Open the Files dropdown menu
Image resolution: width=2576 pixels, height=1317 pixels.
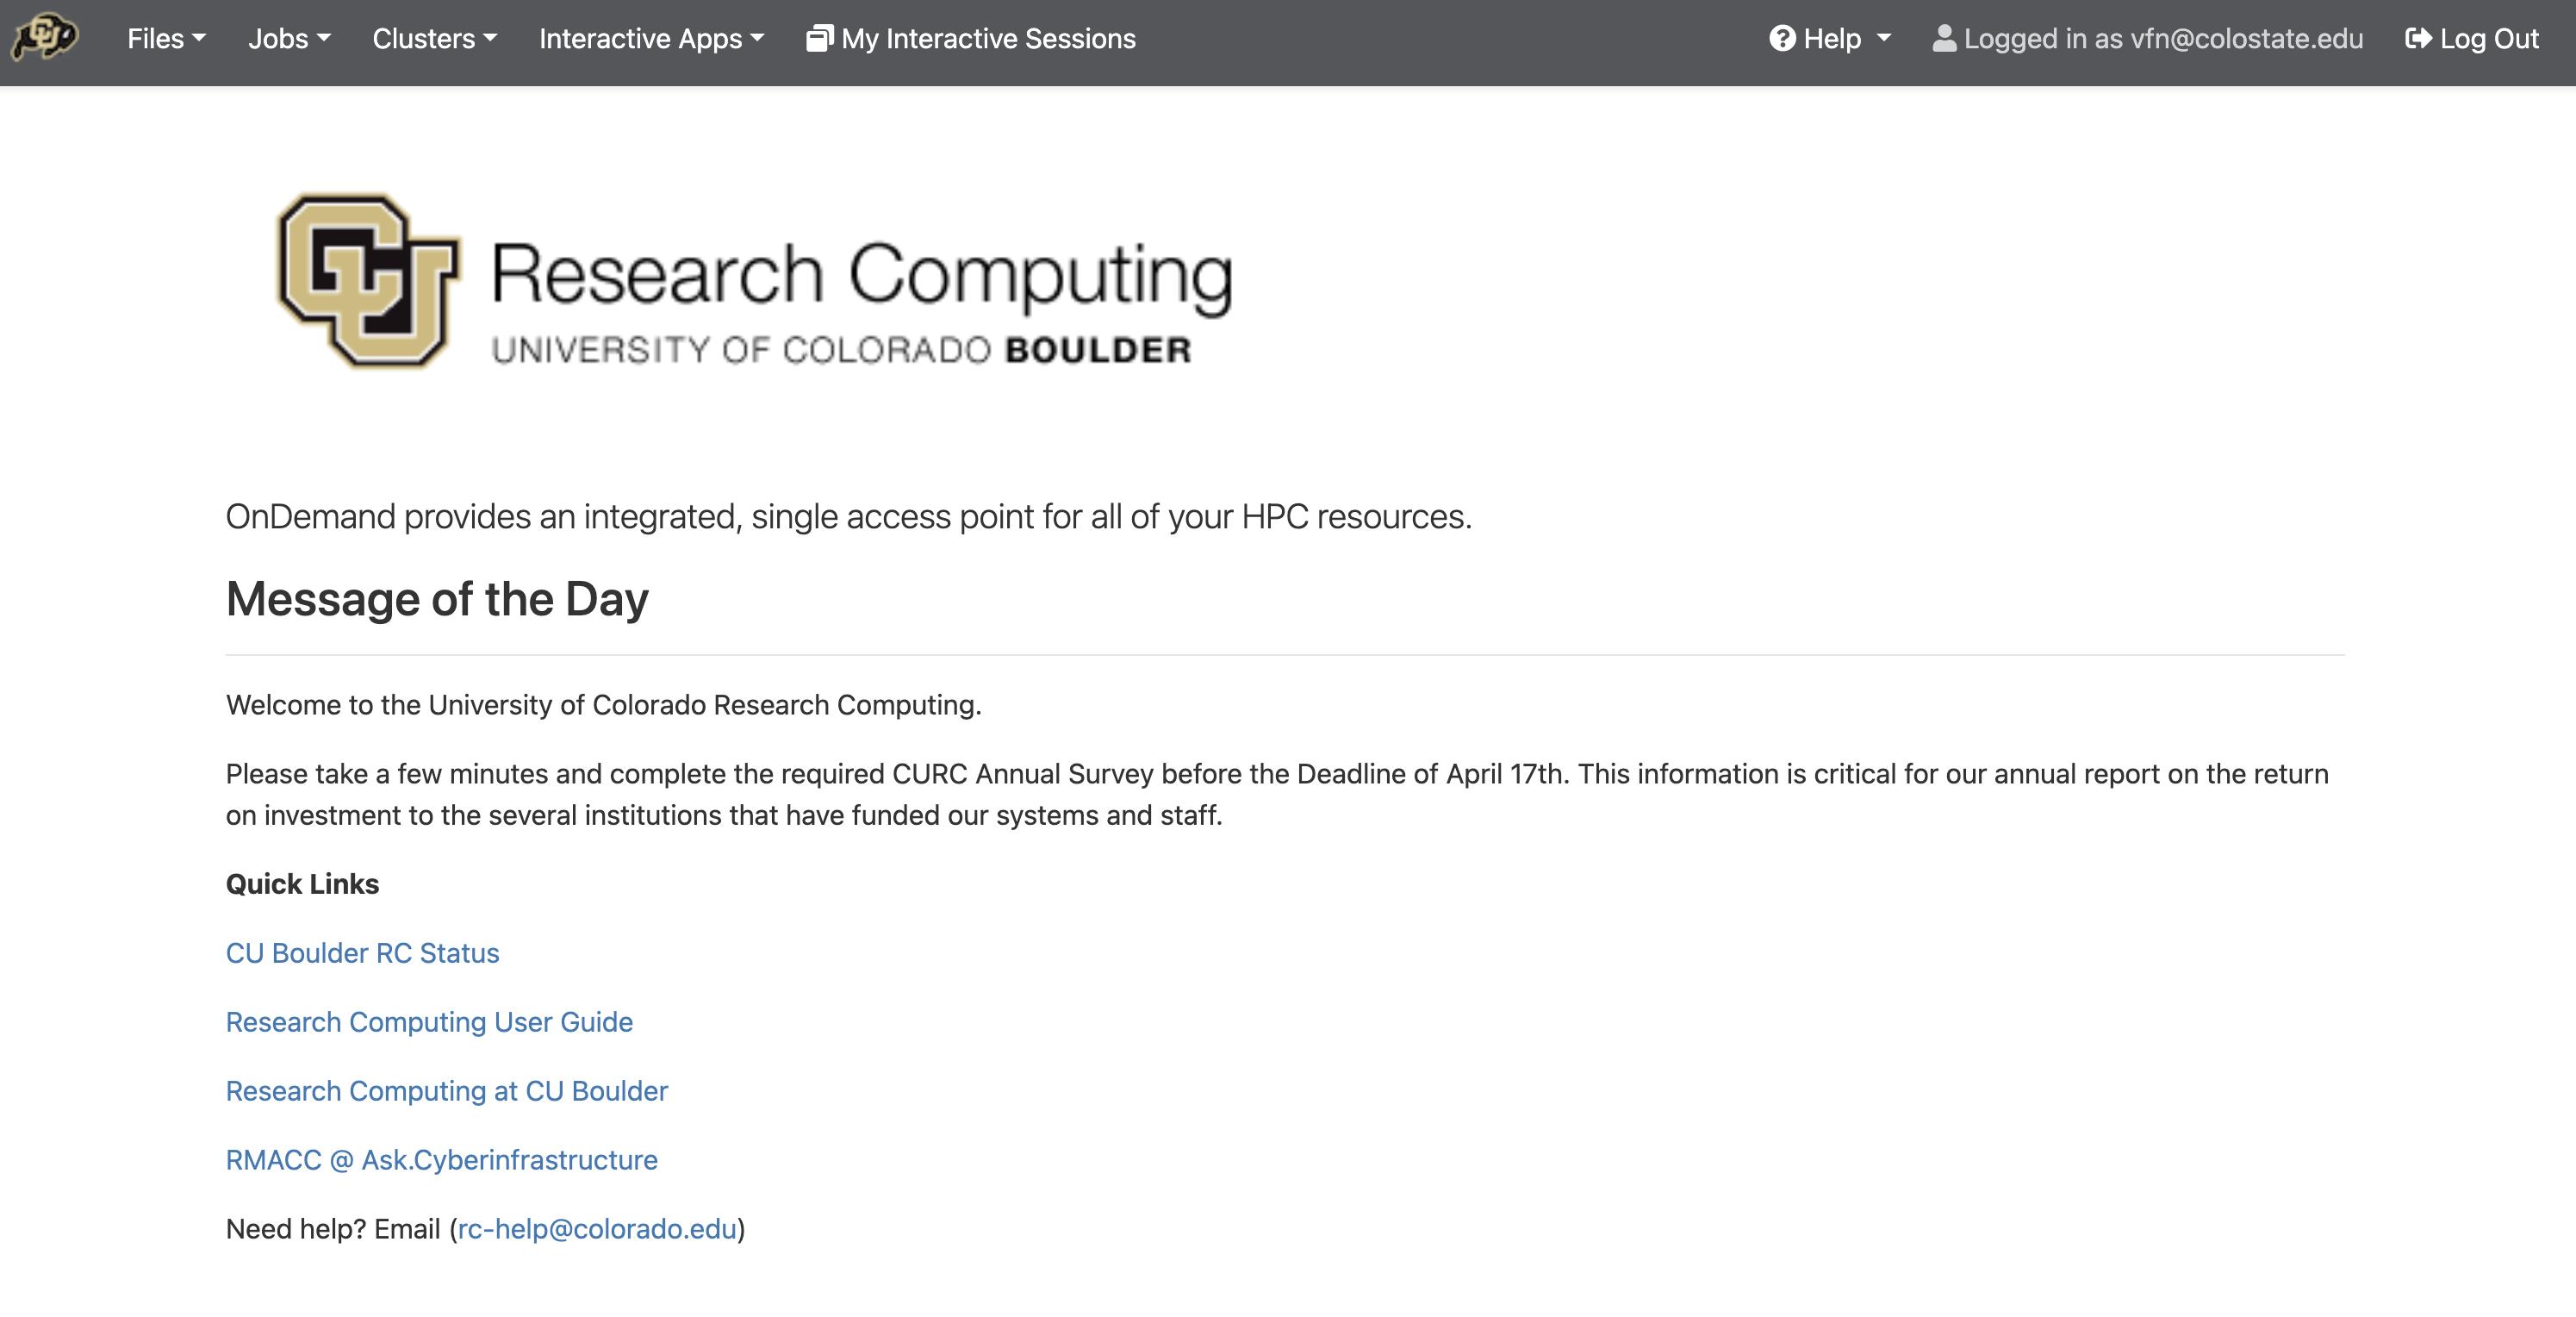click(x=166, y=38)
